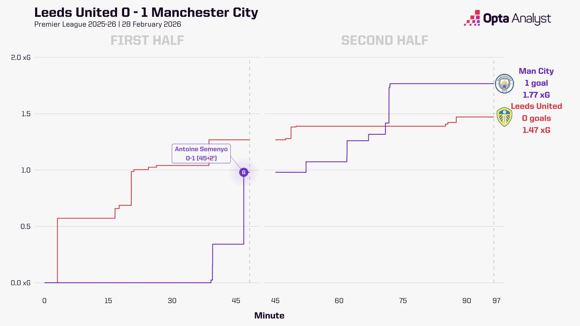Click the Leeds United 1.47 xG value
The image size is (580, 326).
(x=536, y=130)
